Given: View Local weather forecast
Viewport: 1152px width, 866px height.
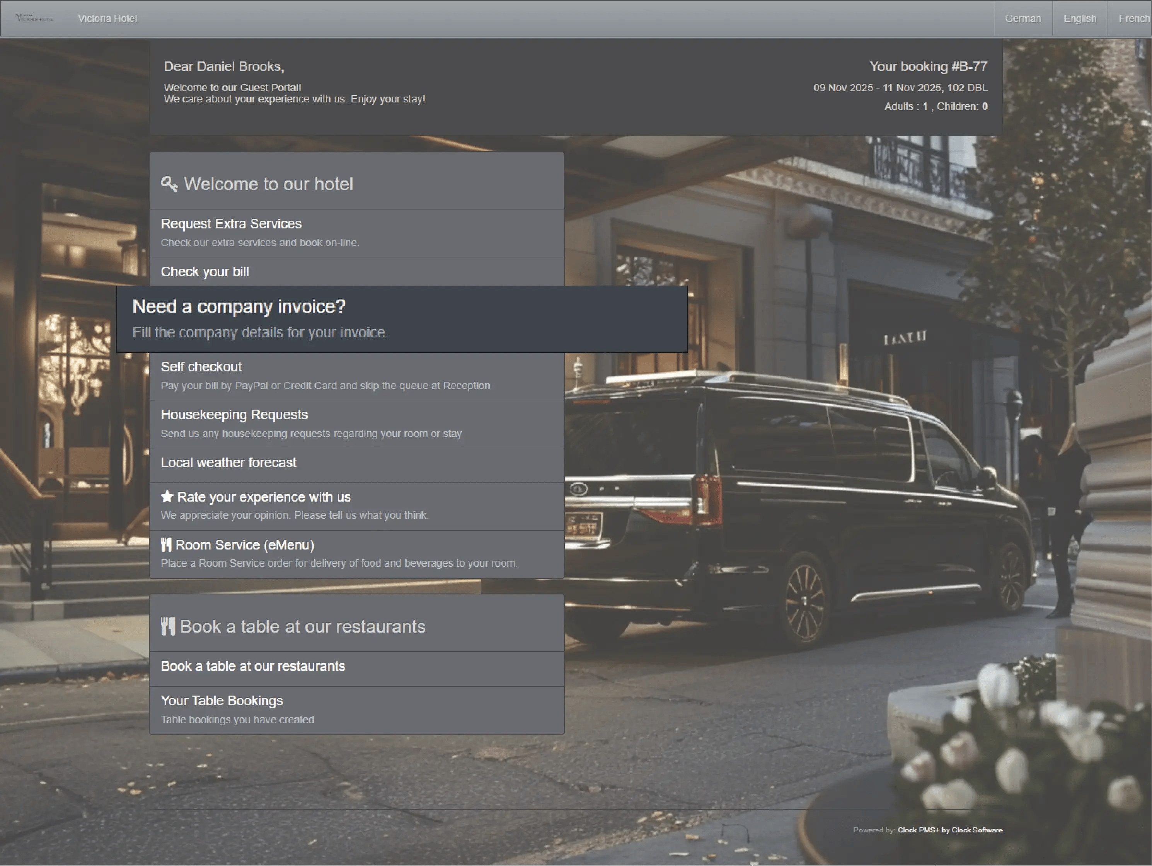Looking at the screenshot, I should [228, 463].
